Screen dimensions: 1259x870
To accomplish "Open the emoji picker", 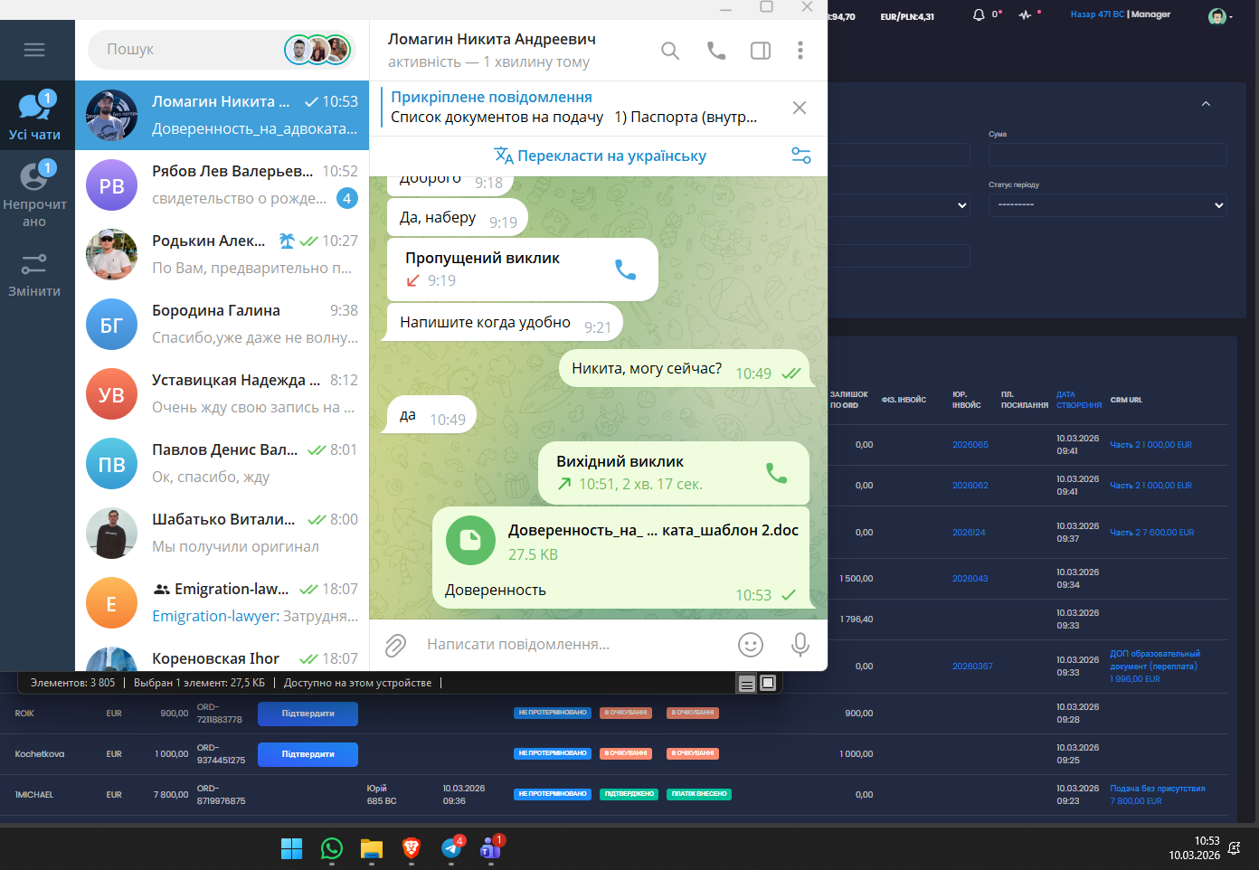I will (751, 645).
